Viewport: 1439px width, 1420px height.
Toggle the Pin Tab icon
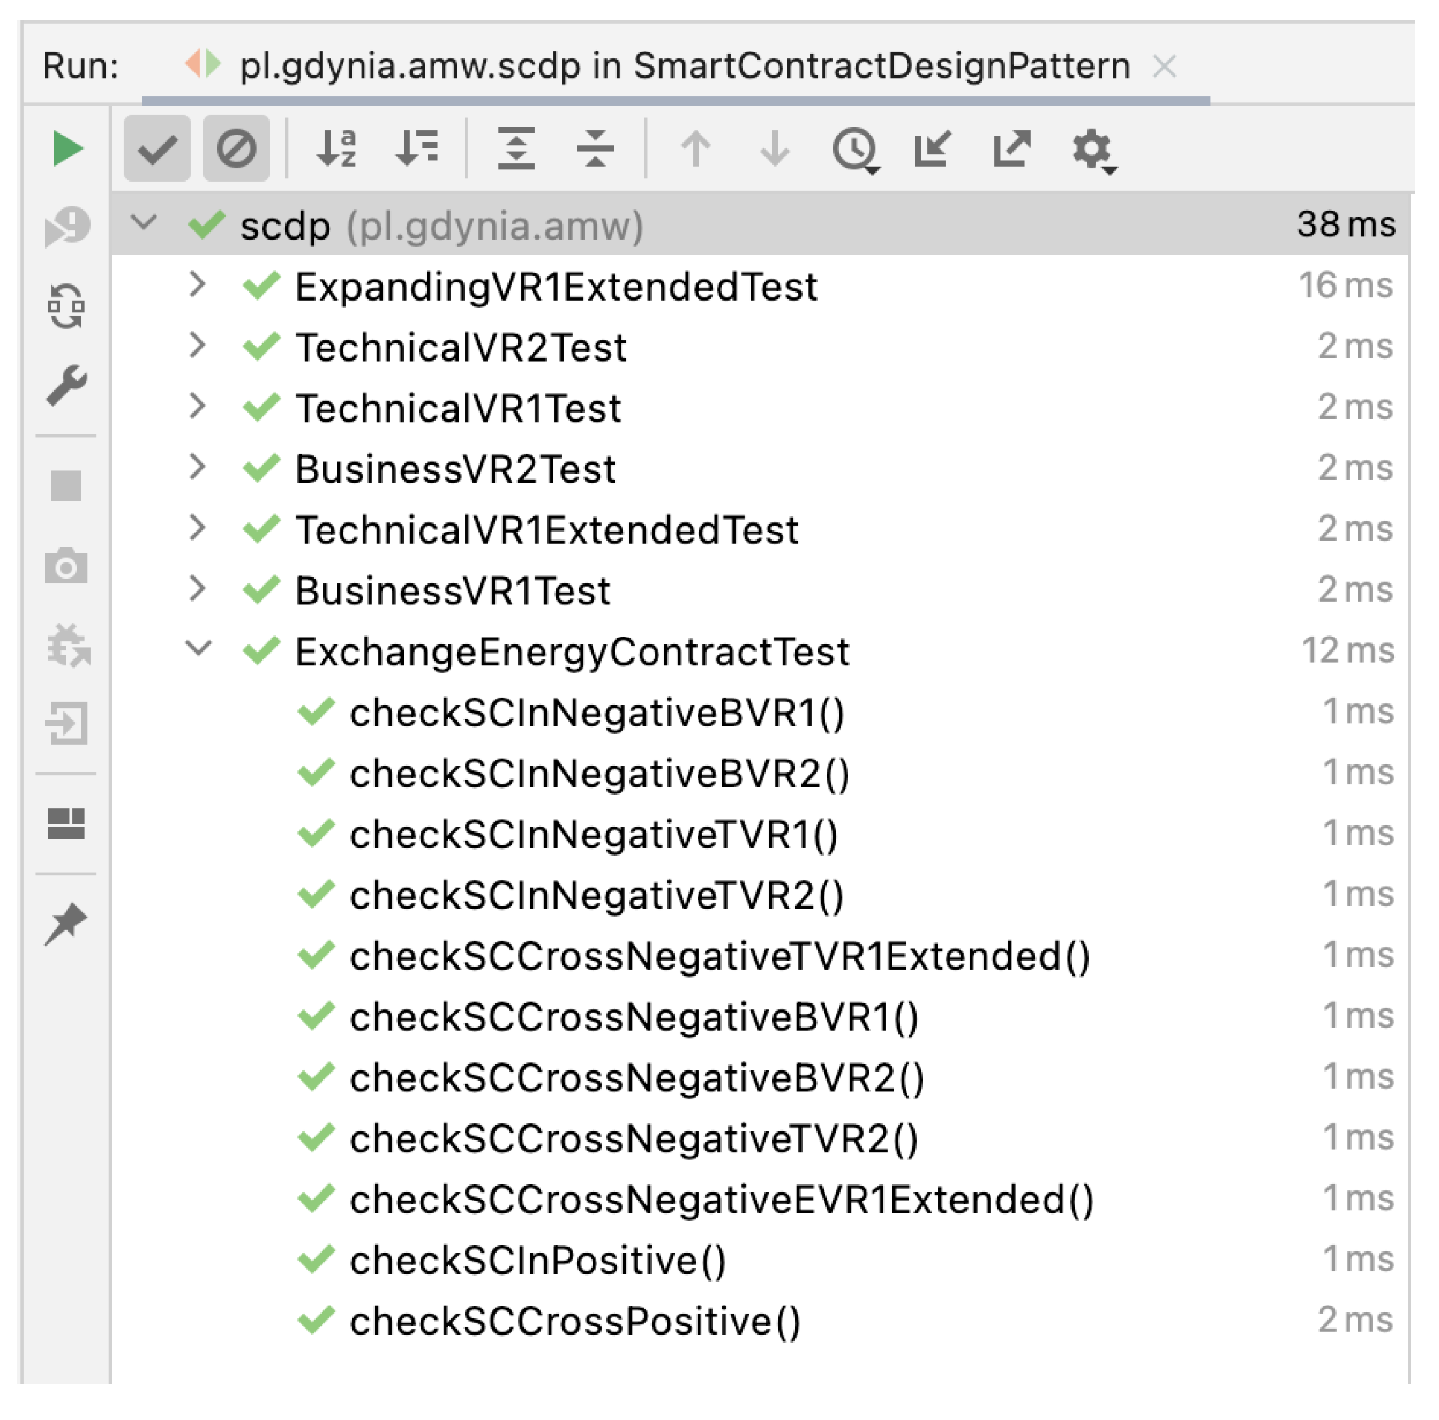[x=66, y=924]
